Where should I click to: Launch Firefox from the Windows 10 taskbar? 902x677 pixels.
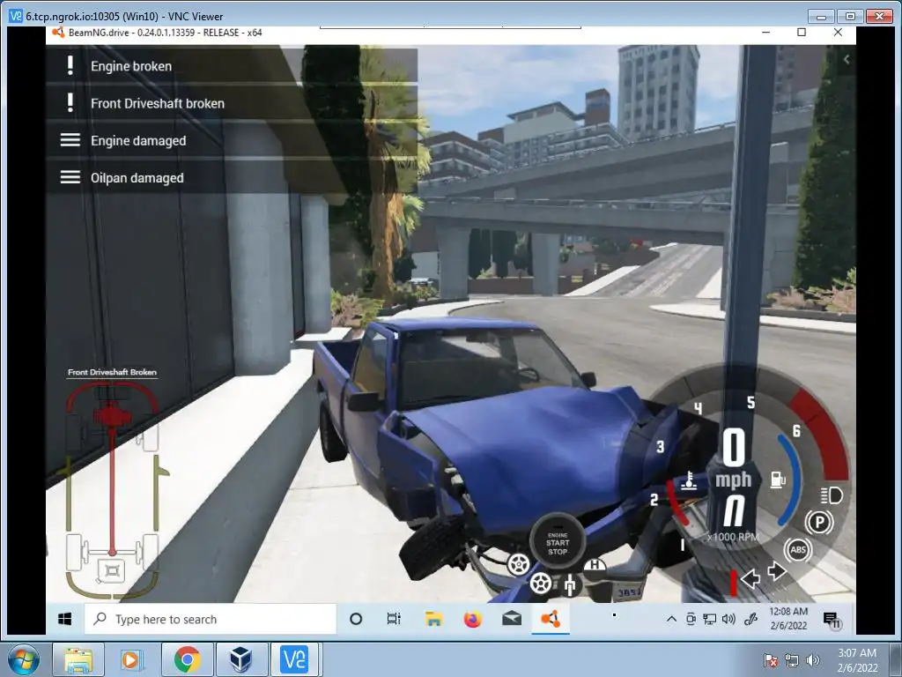point(472,619)
